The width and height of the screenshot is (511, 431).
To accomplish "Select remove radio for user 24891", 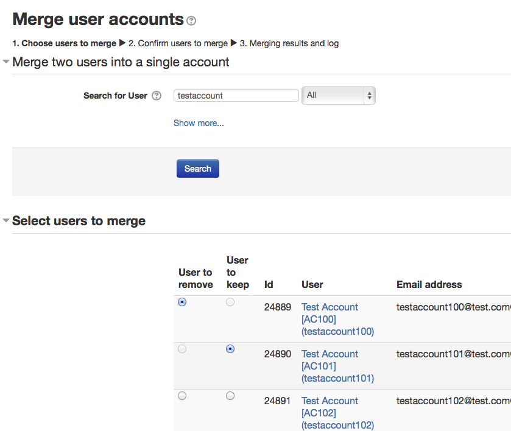I will pos(182,396).
